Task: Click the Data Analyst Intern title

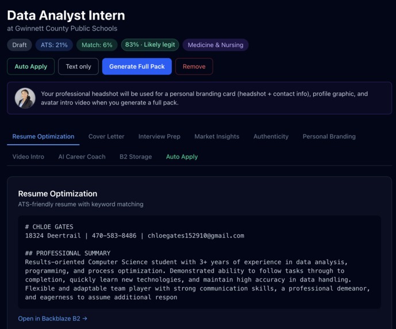Action: pyautogui.click(x=66, y=16)
